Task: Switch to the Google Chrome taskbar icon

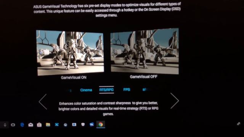Action: 101,124
